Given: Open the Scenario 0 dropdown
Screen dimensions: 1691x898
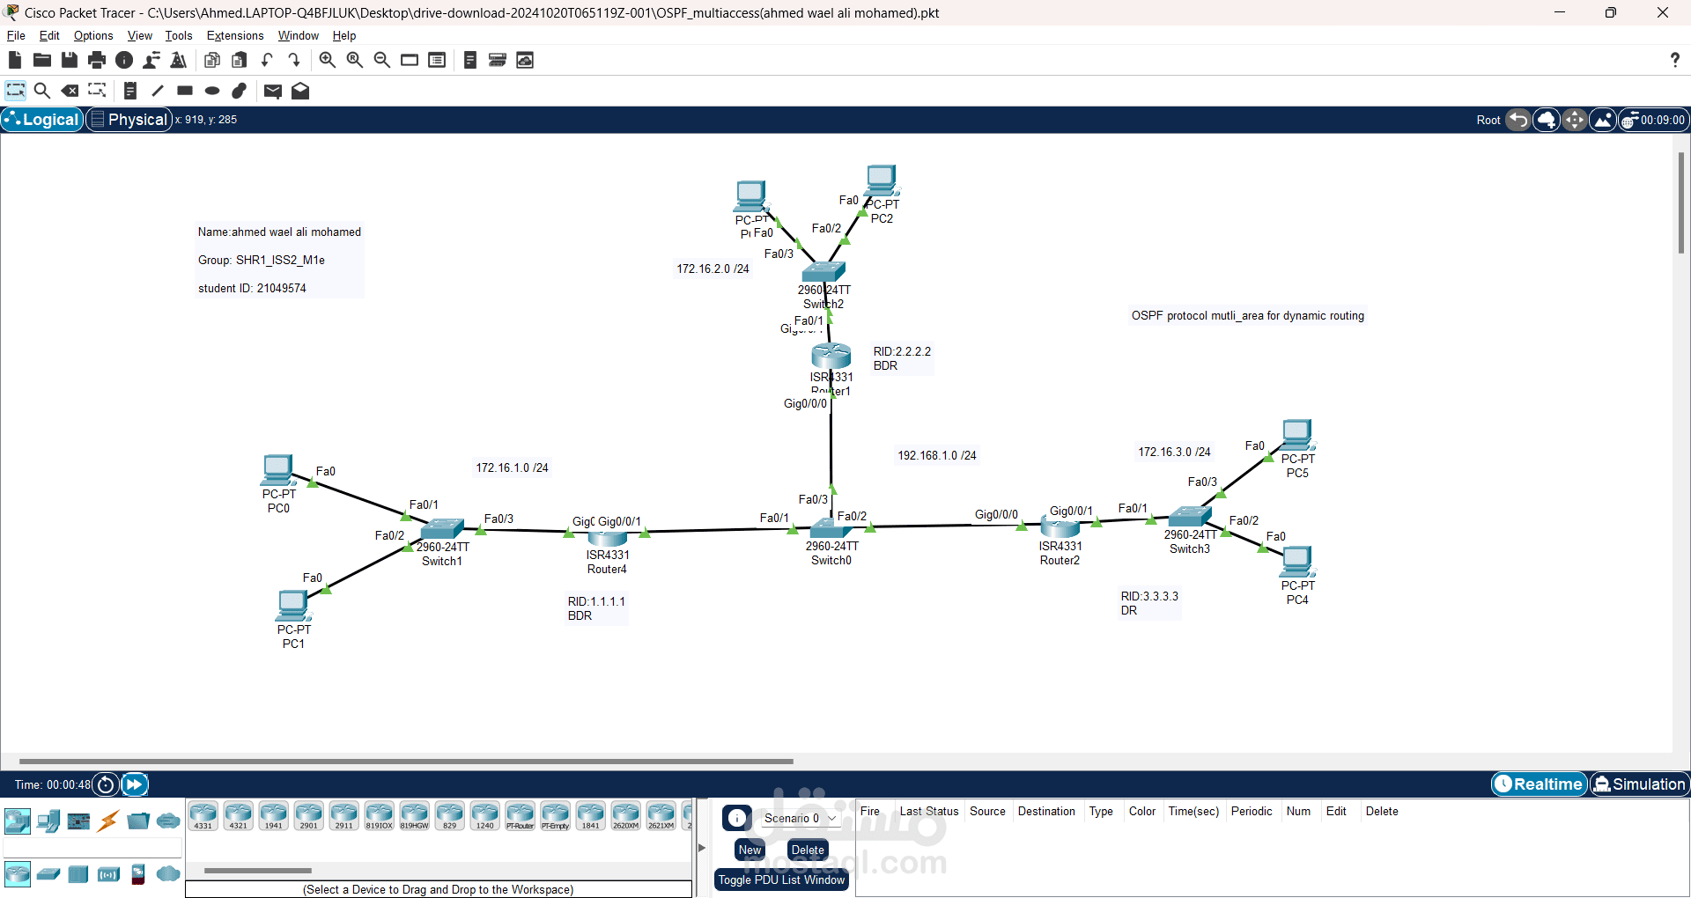Looking at the screenshot, I should (799, 818).
